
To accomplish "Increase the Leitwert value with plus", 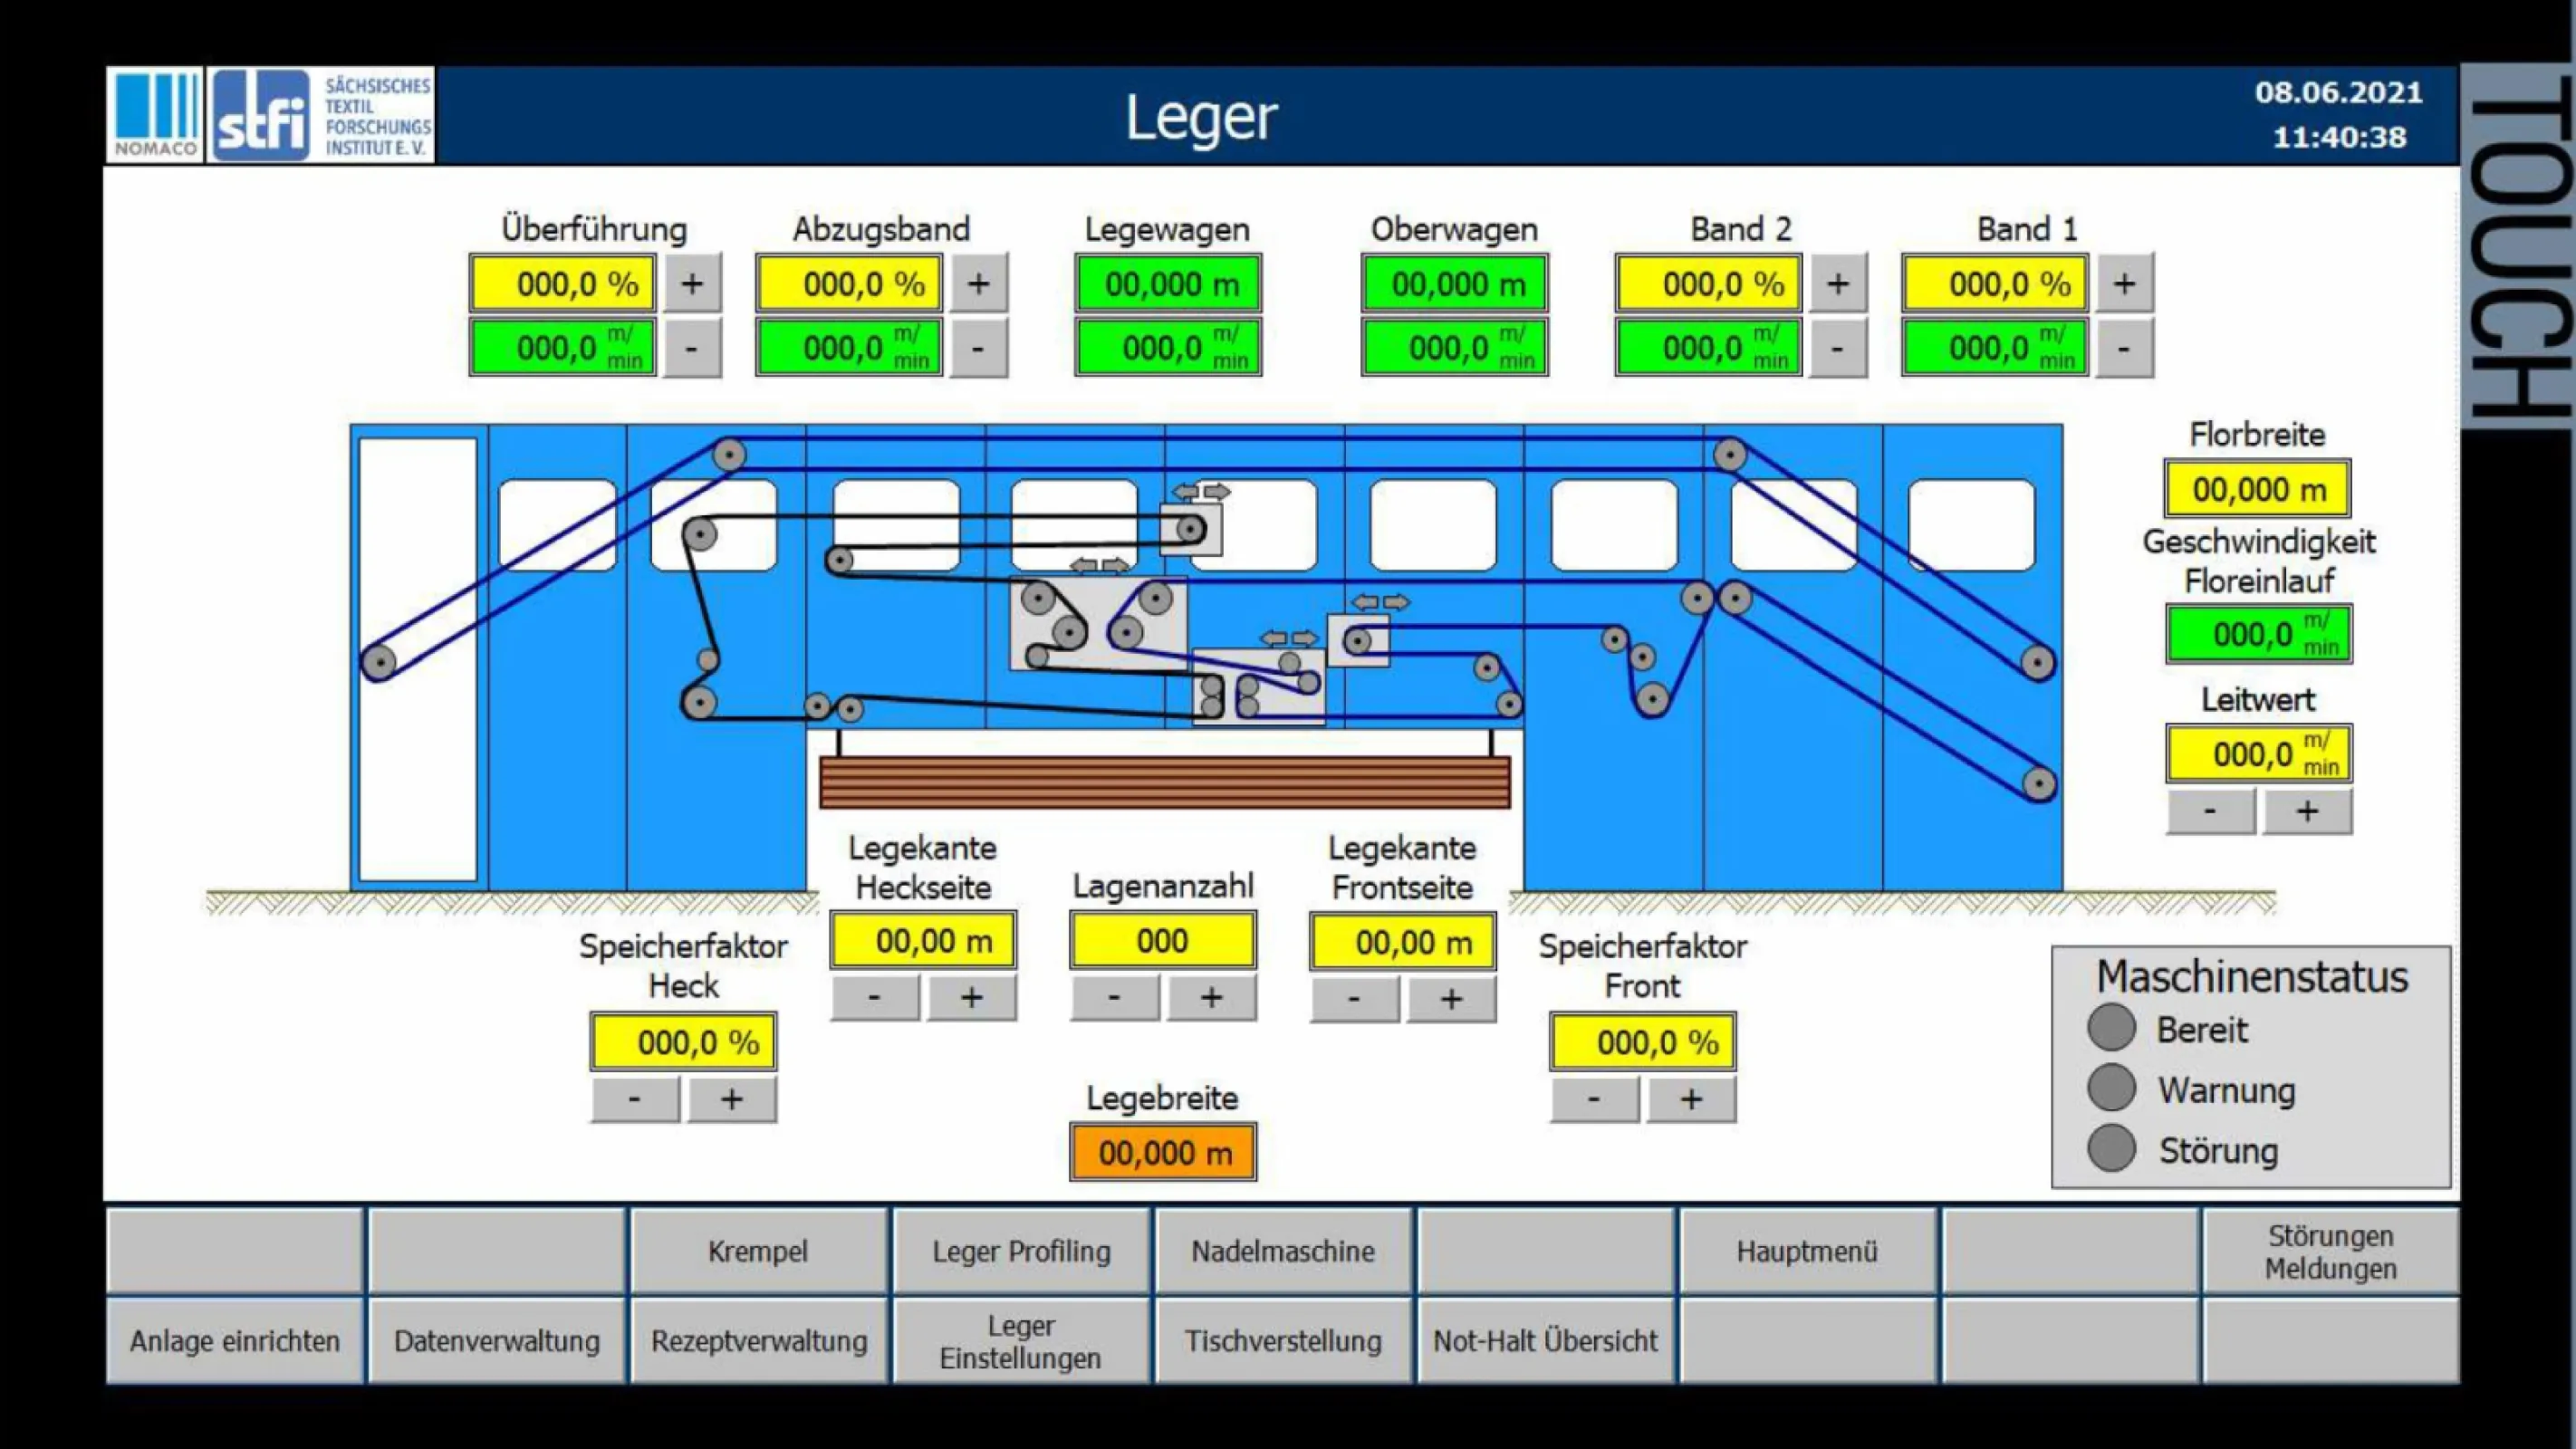I will click(x=2306, y=811).
